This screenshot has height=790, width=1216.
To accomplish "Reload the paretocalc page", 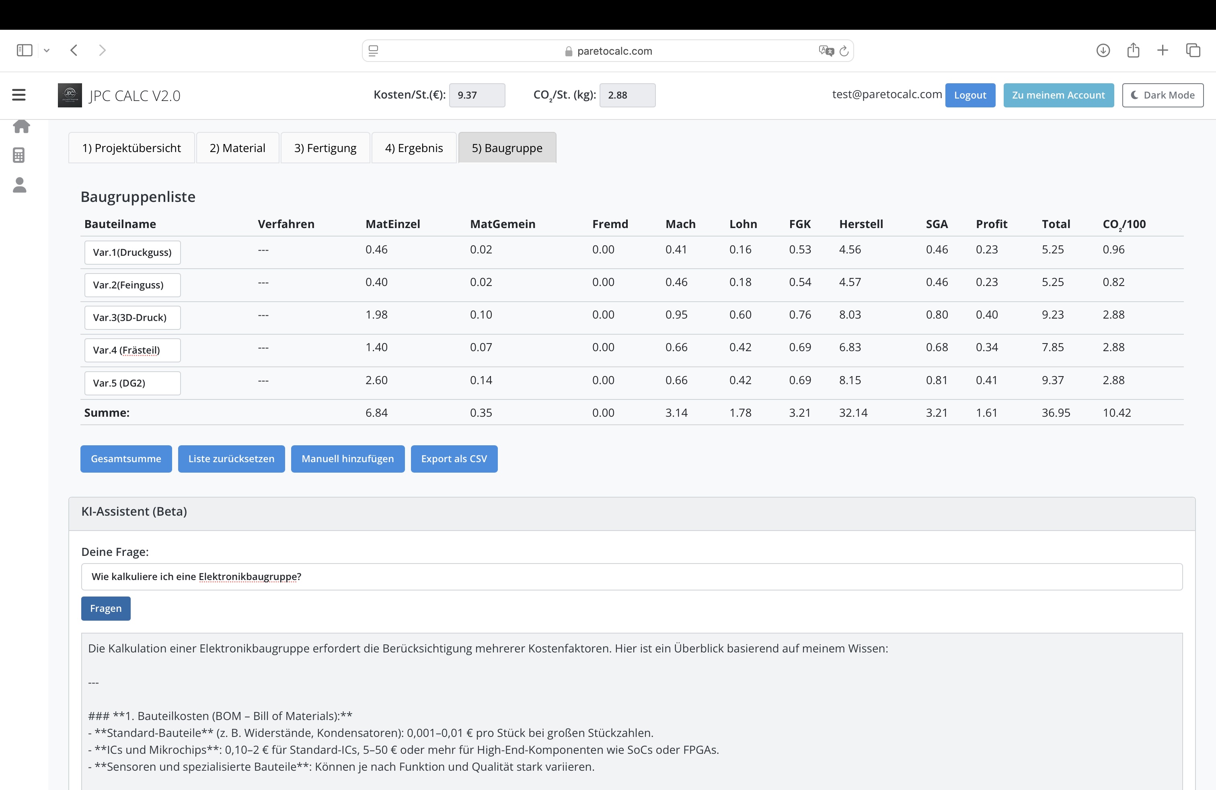I will (x=844, y=51).
